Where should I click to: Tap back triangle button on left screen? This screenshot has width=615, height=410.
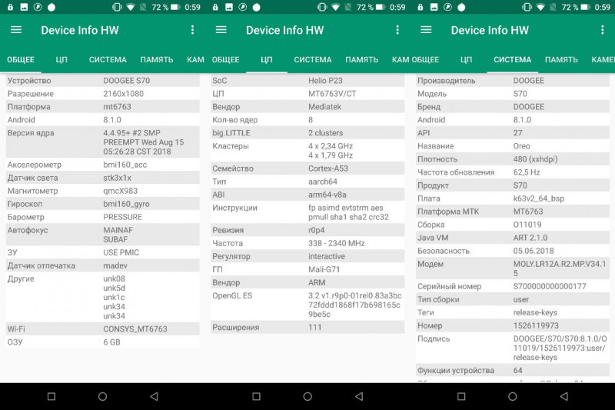pos(155,396)
